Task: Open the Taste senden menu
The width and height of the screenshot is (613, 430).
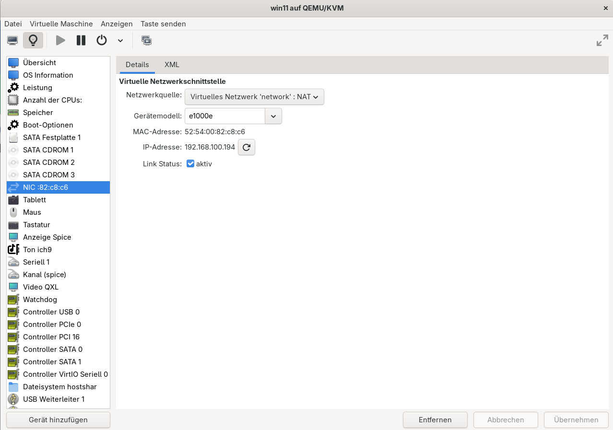Action: (x=163, y=23)
